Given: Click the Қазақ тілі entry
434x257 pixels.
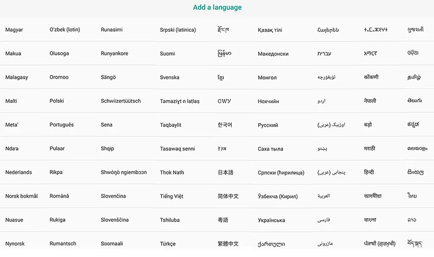Looking at the screenshot, I should click(x=270, y=30).
